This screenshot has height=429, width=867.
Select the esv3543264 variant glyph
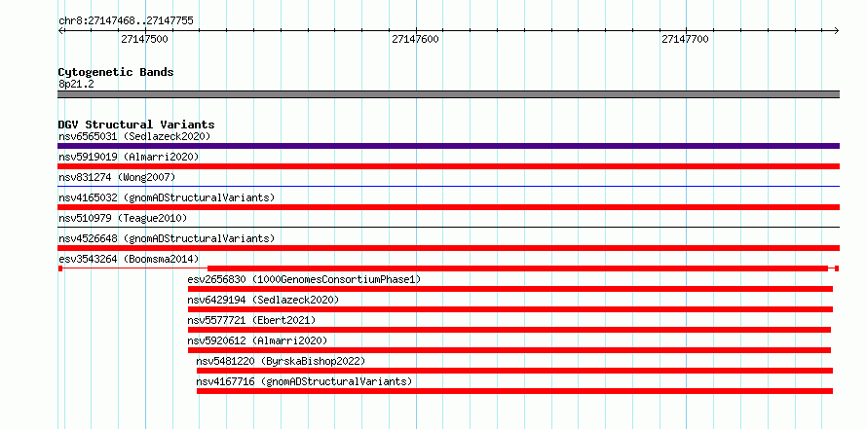448,268
